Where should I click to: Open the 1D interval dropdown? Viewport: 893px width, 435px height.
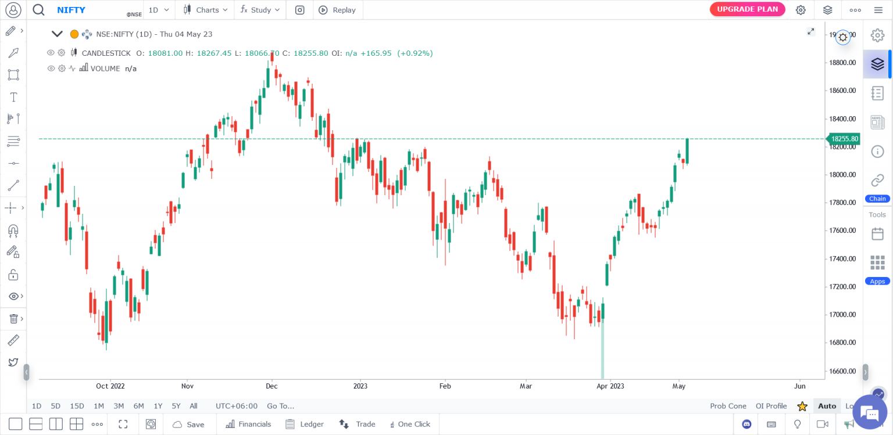pos(159,10)
